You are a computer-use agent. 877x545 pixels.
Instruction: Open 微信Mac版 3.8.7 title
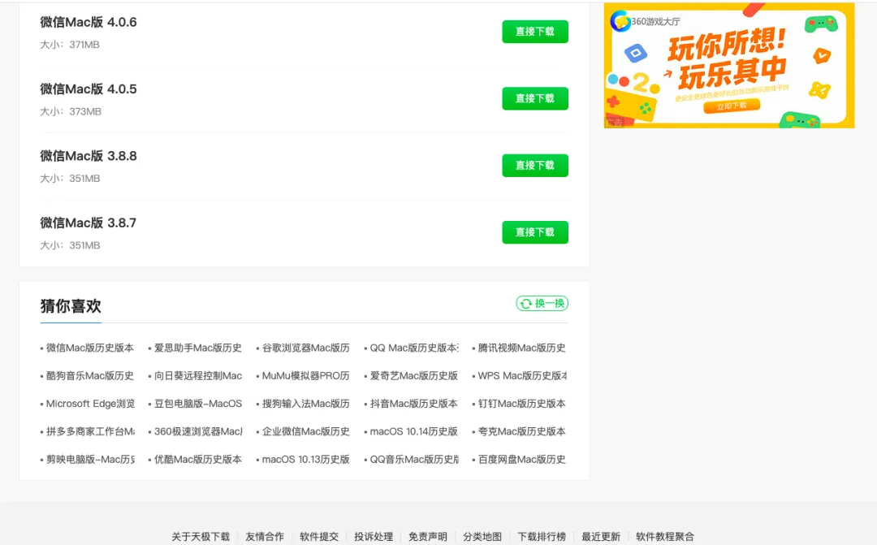(x=89, y=223)
